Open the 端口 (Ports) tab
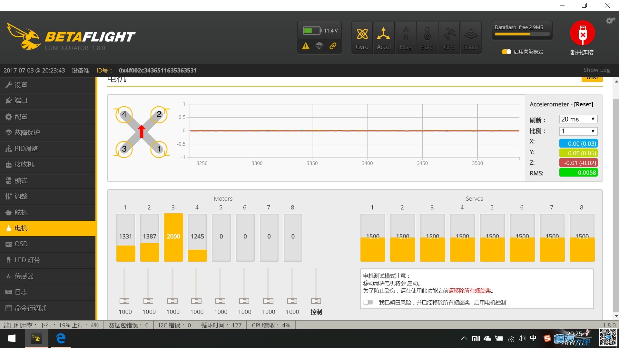The height and width of the screenshot is (348, 619). [48, 101]
